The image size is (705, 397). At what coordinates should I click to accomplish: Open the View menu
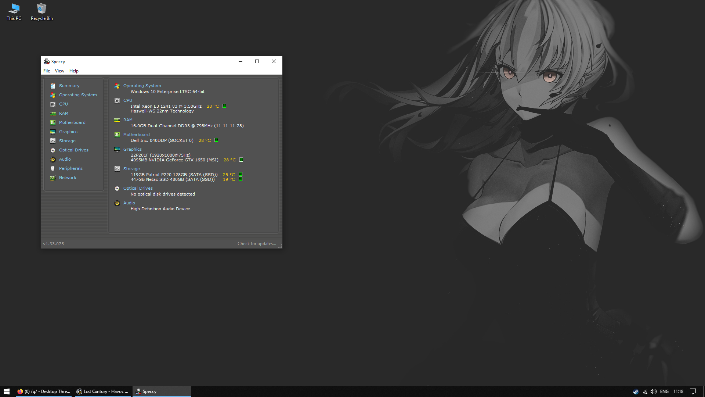pyautogui.click(x=59, y=71)
